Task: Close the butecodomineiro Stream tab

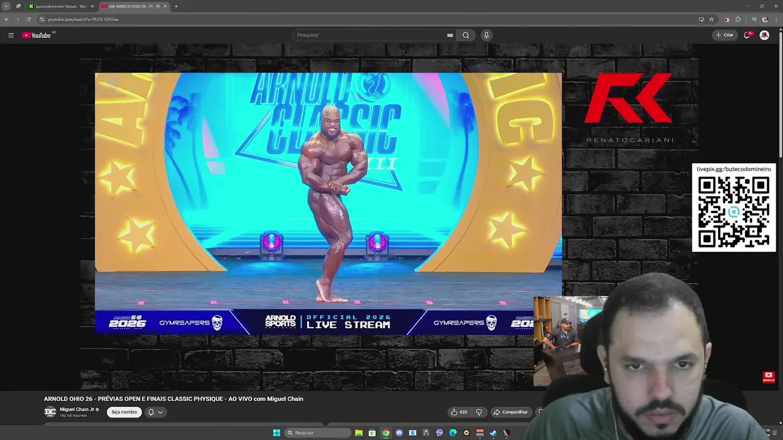Action: 92,6
